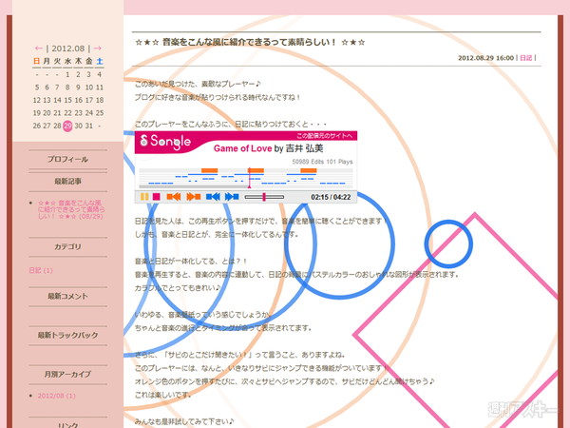Open 2012/08 (1) monthly archive link
The image size is (570, 428).
[57, 396]
